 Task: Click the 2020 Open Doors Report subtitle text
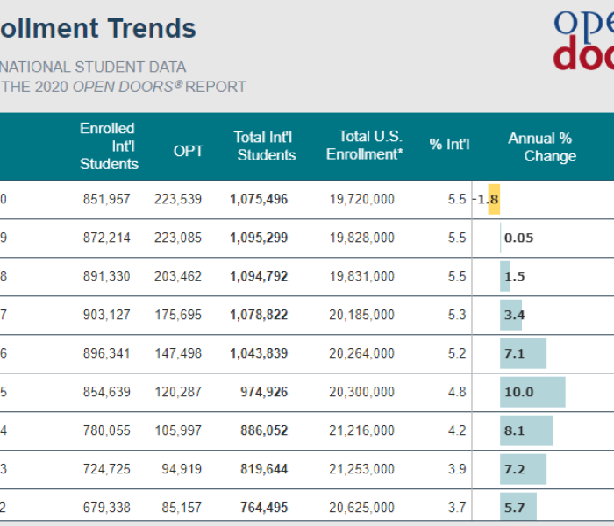(123, 87)
